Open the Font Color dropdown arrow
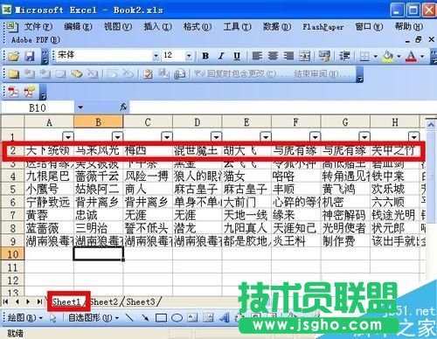This screenshot has height=339, width=437. (x=422, y=56)
